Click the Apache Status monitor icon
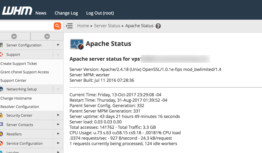 coord(77,44)
